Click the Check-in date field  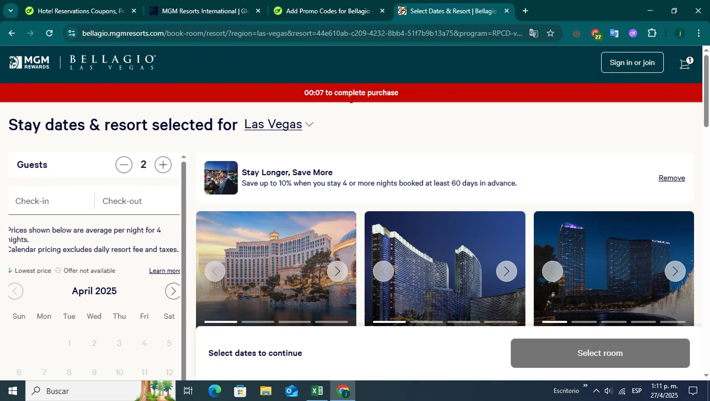51,201
